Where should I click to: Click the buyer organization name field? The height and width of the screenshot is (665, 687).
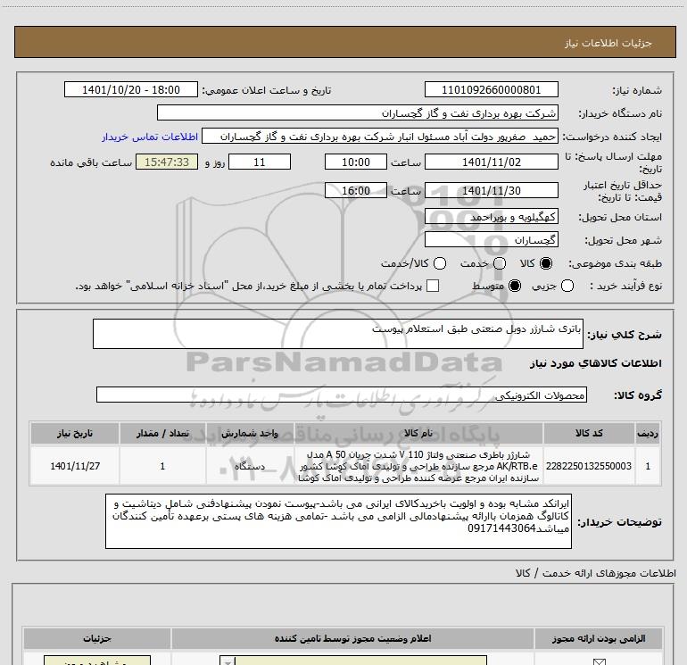(x=358, y=113)
